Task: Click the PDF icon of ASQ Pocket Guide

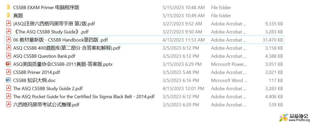Action: 8,96
